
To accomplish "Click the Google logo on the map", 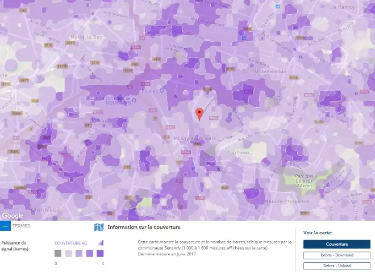I will click(13, 216).
